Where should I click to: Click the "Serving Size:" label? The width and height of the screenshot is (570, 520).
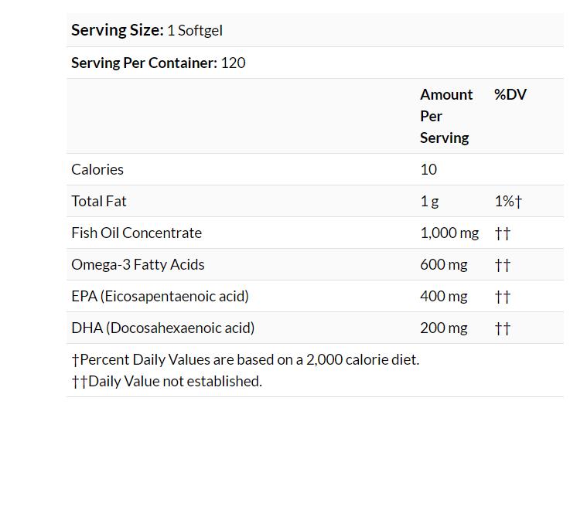click(117, 30)
